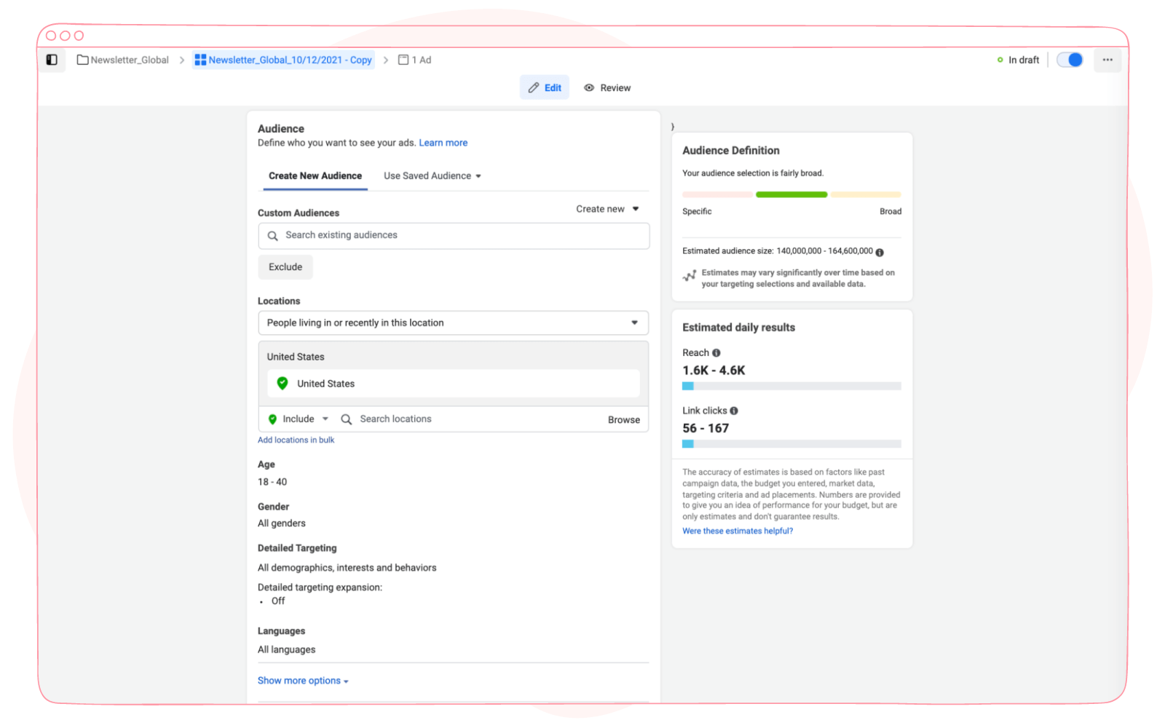Open the 1 Ad breadcrumb item
This screenshot has height=728, width=1165.
(414, 60)
